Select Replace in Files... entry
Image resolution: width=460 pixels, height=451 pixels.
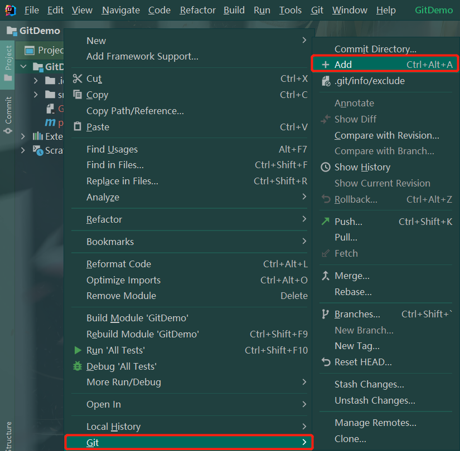pyautogui.click(x=189, y=181)
